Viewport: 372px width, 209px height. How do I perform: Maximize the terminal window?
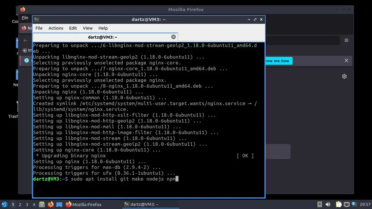(255, 19)
